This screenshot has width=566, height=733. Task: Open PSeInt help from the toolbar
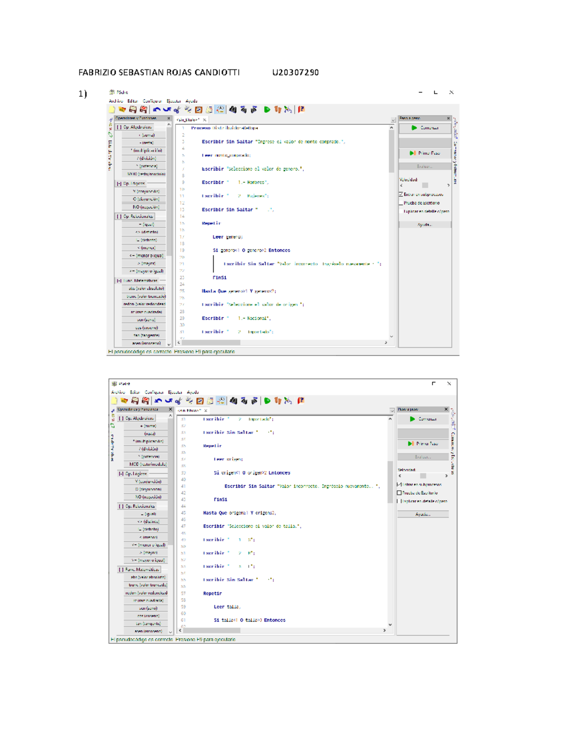300,110
